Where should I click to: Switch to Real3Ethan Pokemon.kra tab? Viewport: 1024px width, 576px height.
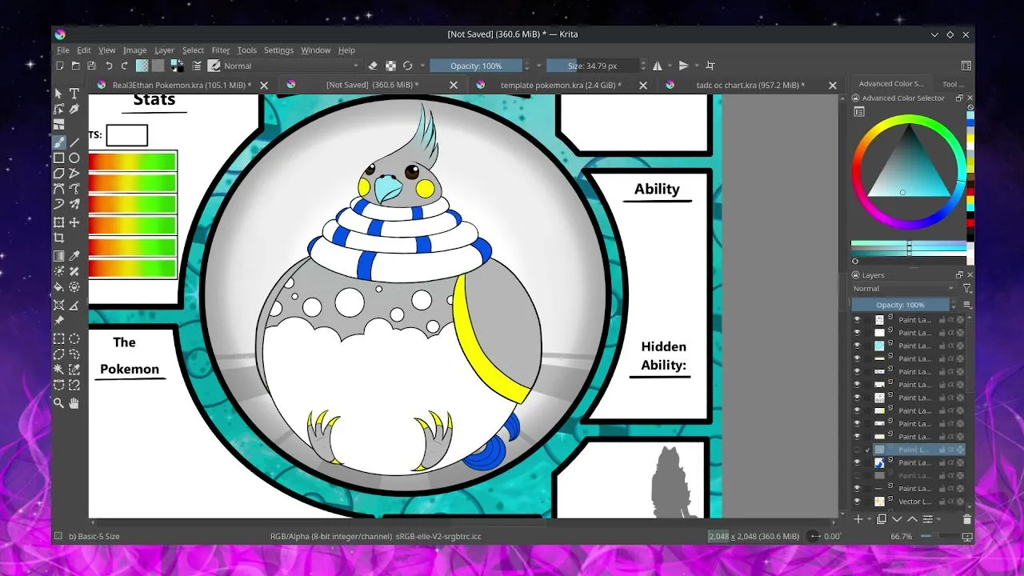tap(182, 85)
